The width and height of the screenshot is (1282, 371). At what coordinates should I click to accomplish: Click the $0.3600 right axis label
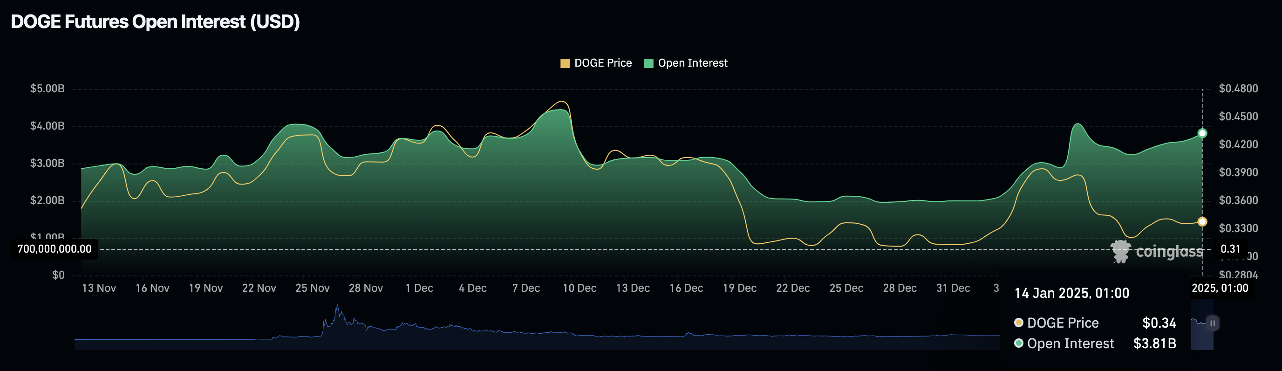click(x=1238, y=201)
